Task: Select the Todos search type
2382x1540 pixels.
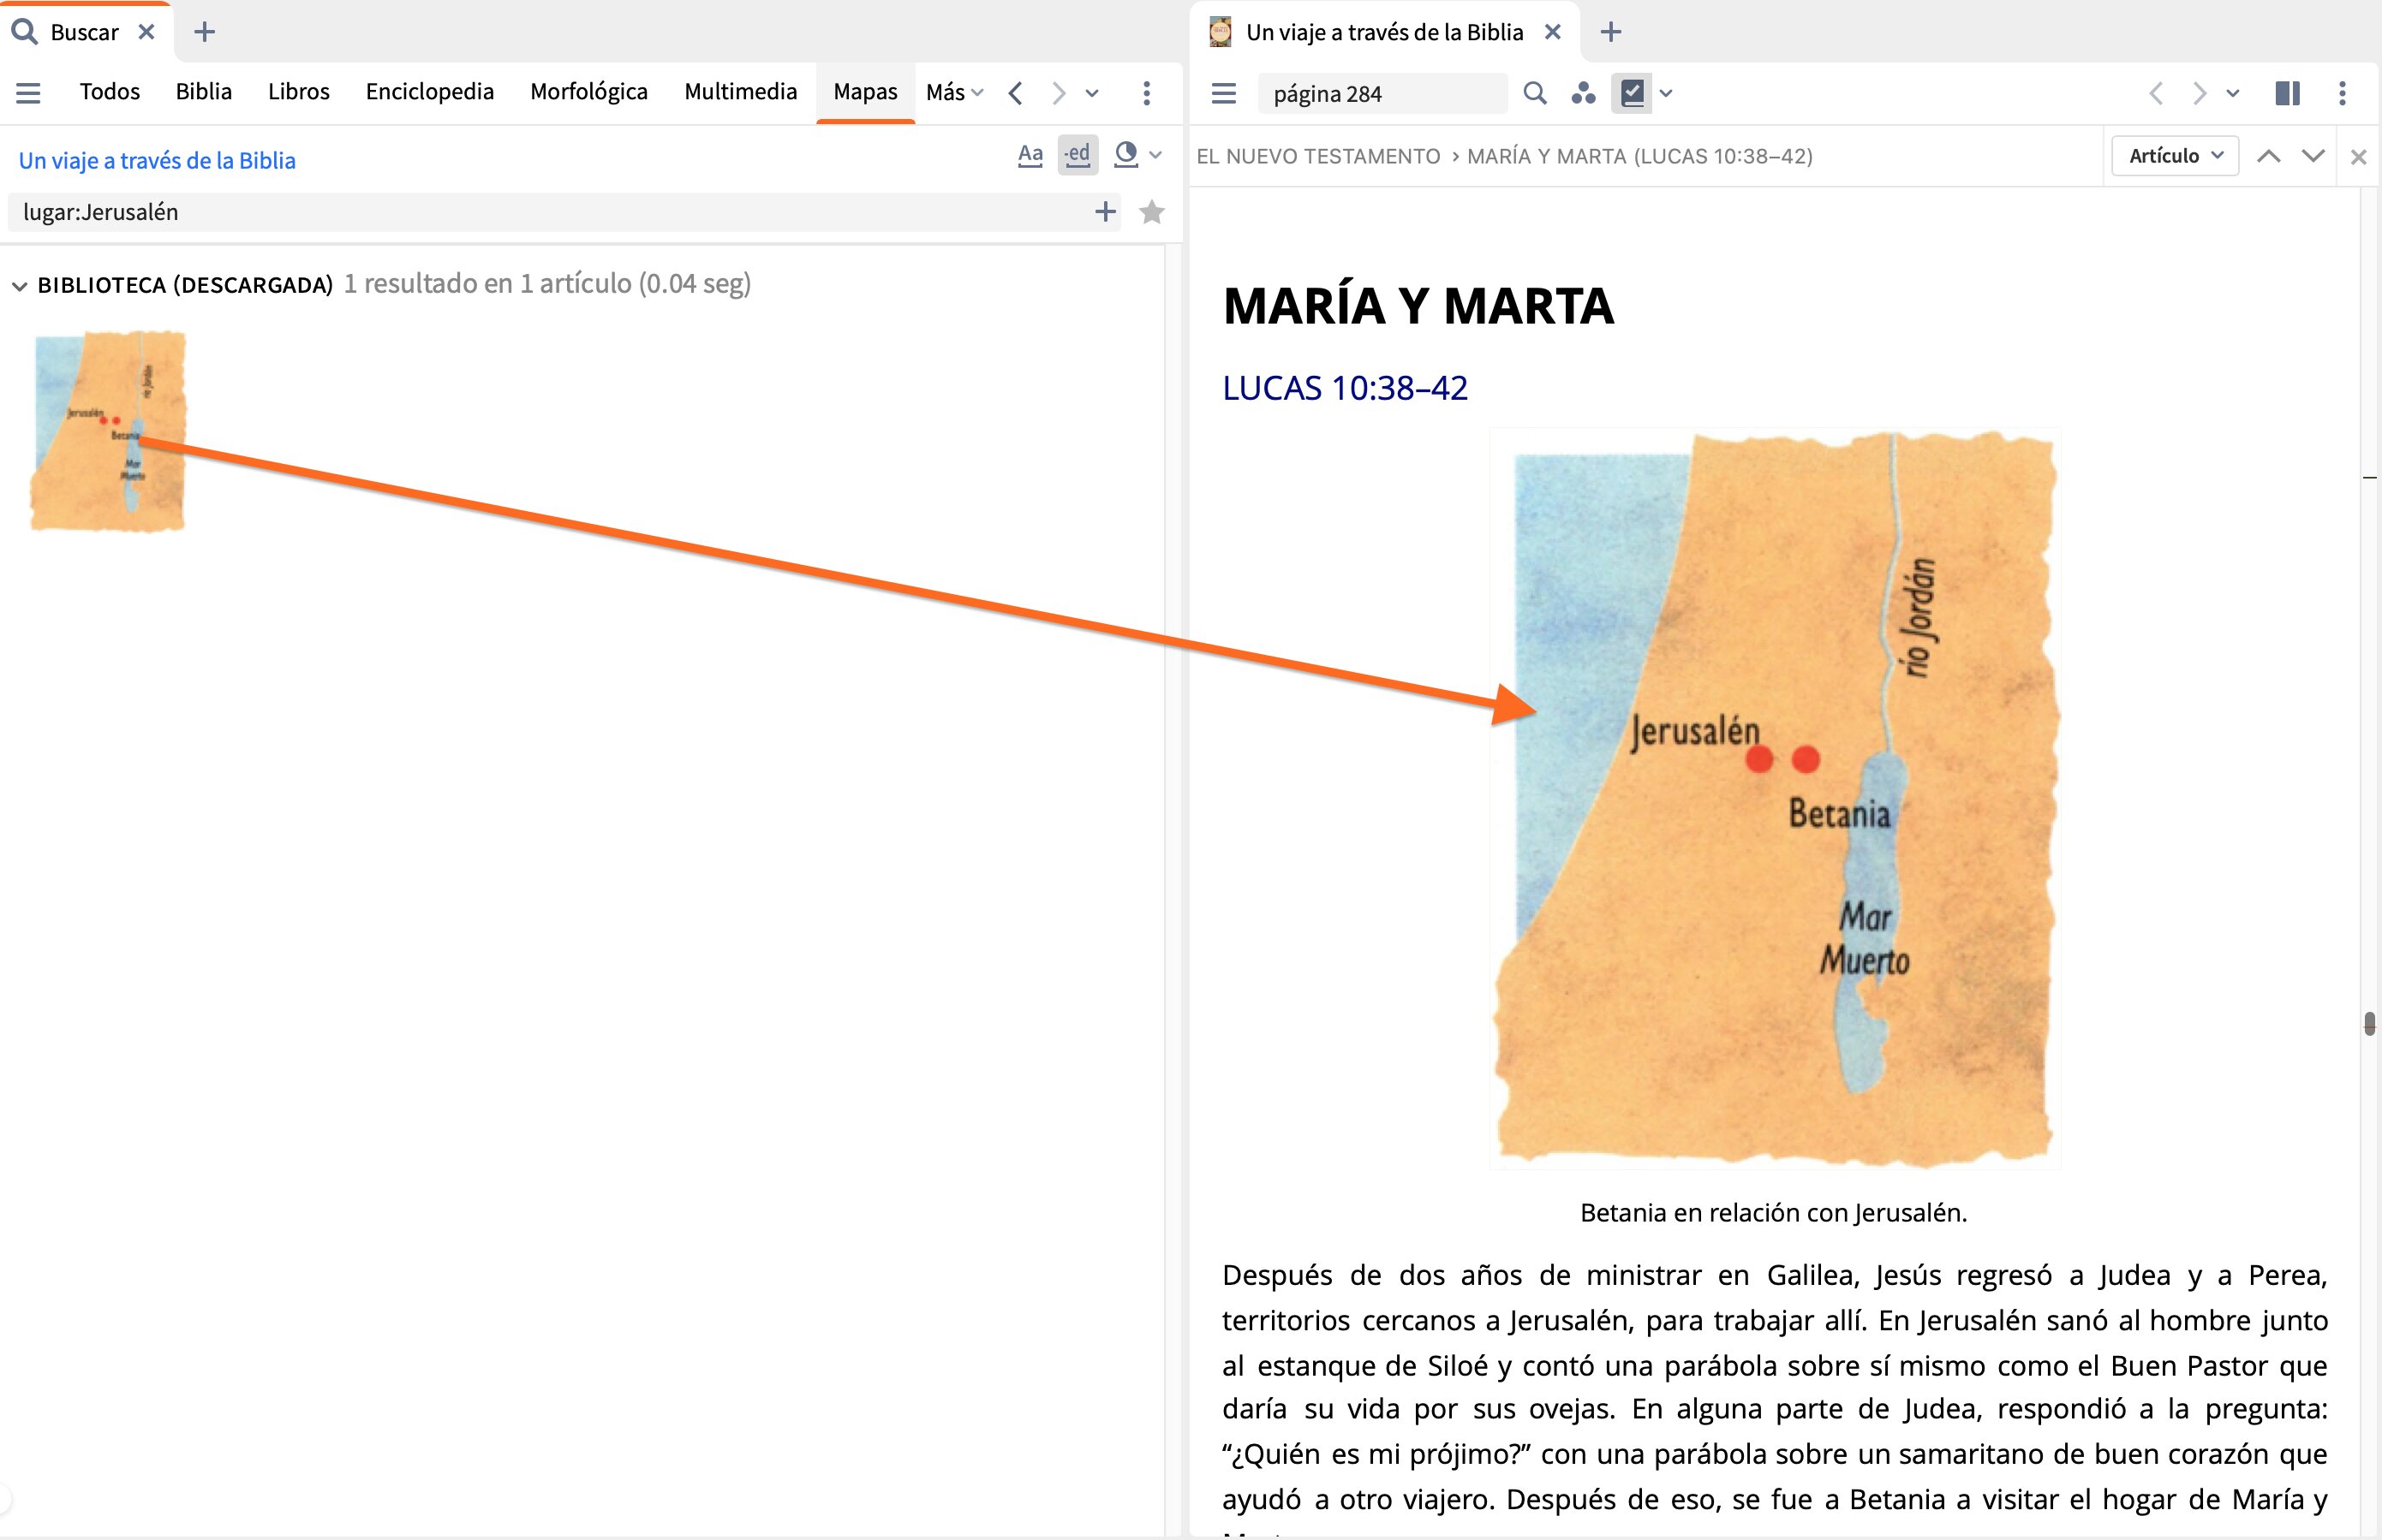Action: click(x=110, y=92)
